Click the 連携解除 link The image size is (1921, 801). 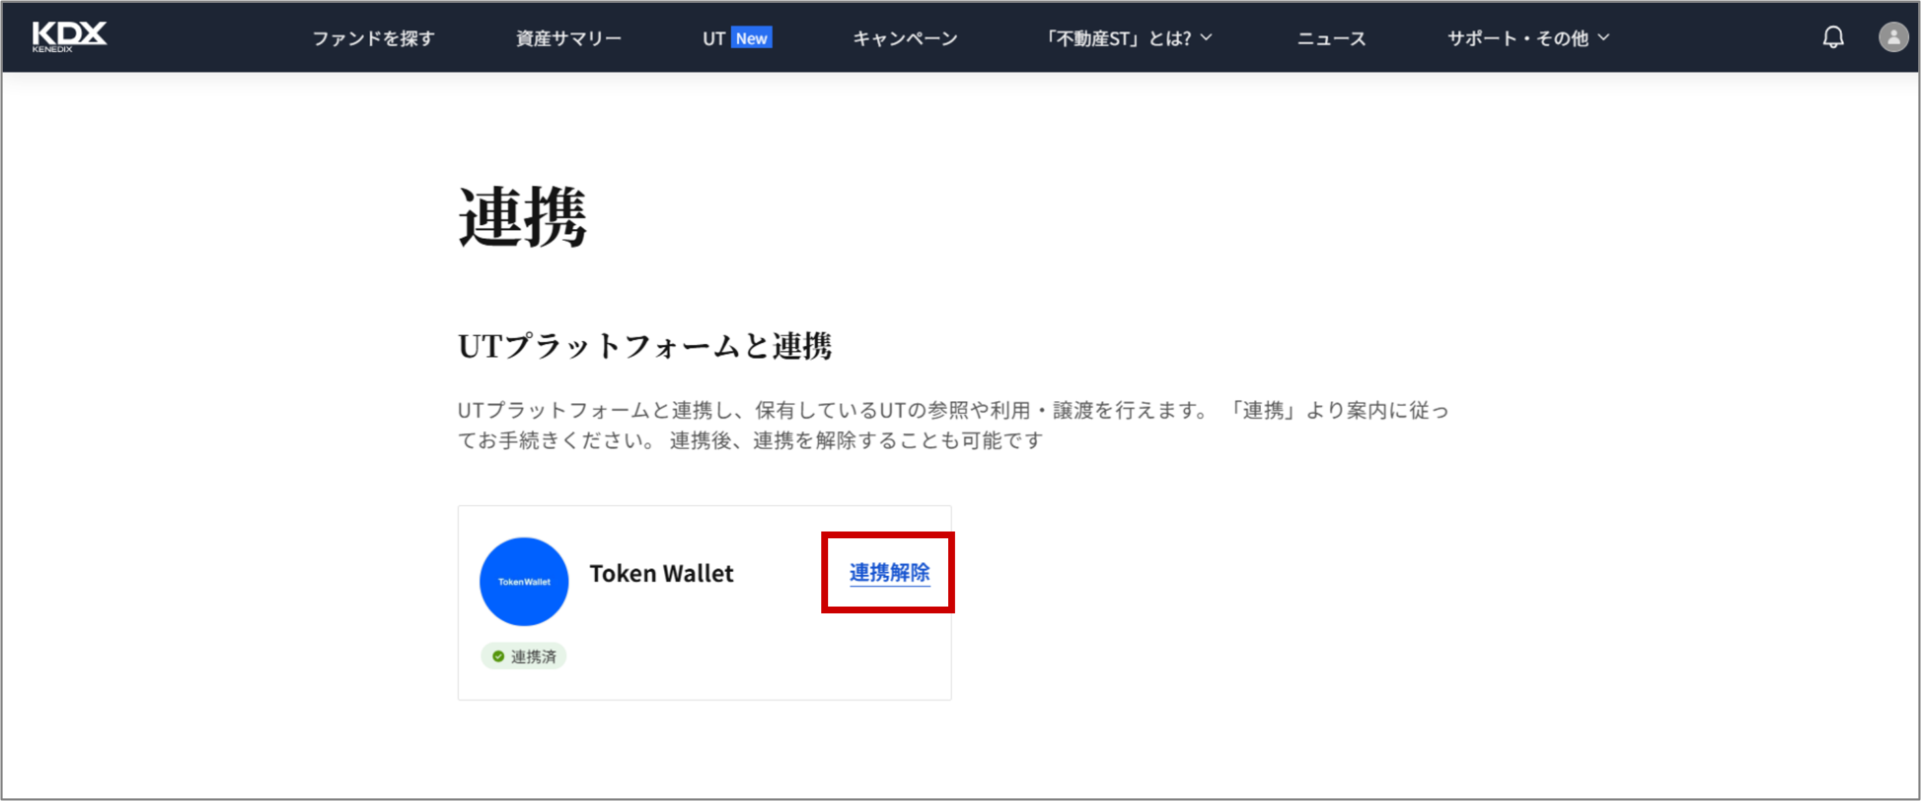point(889,572)
